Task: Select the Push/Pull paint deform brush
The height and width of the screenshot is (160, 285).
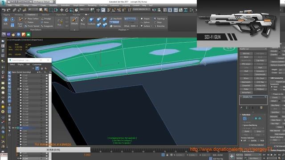Action: tap(20, 22)
